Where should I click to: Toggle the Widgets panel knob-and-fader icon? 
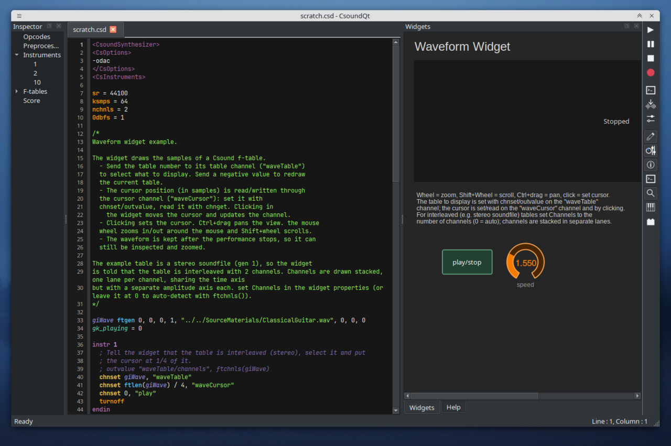[x=651, y=150]
